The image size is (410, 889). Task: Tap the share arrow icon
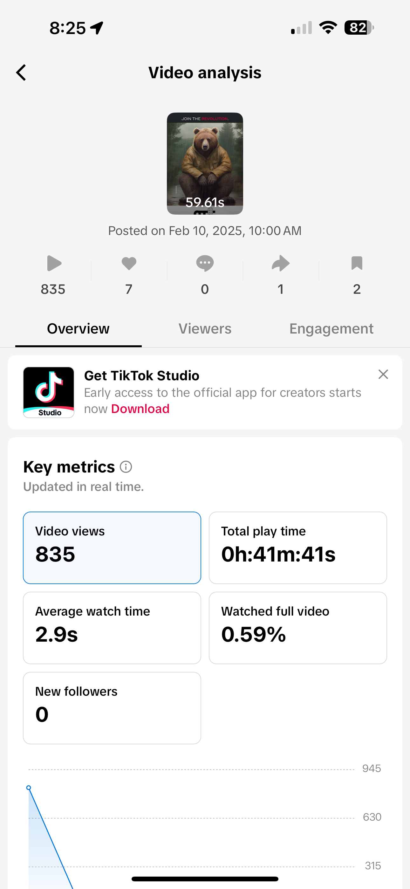[281, 263]
